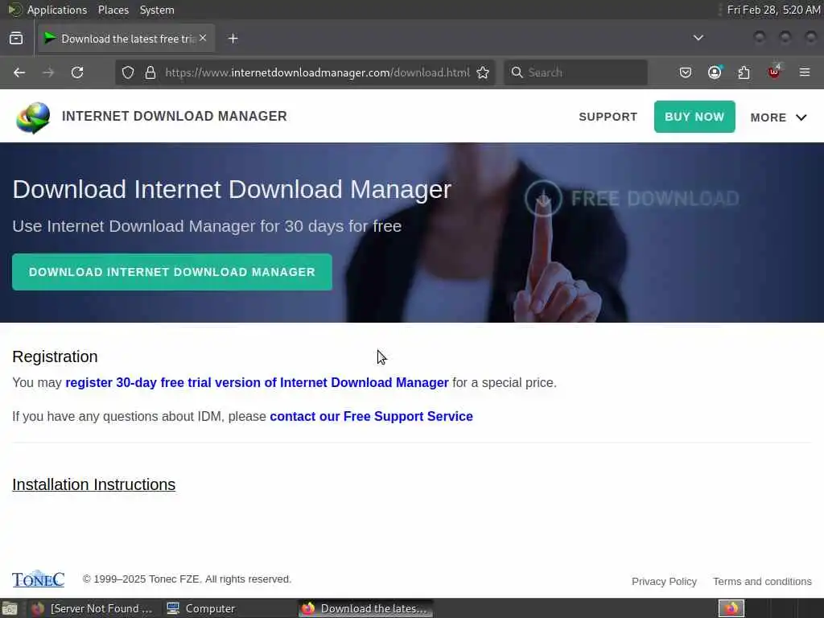Click the show desktop icon in bottom panel

(10, 608)
